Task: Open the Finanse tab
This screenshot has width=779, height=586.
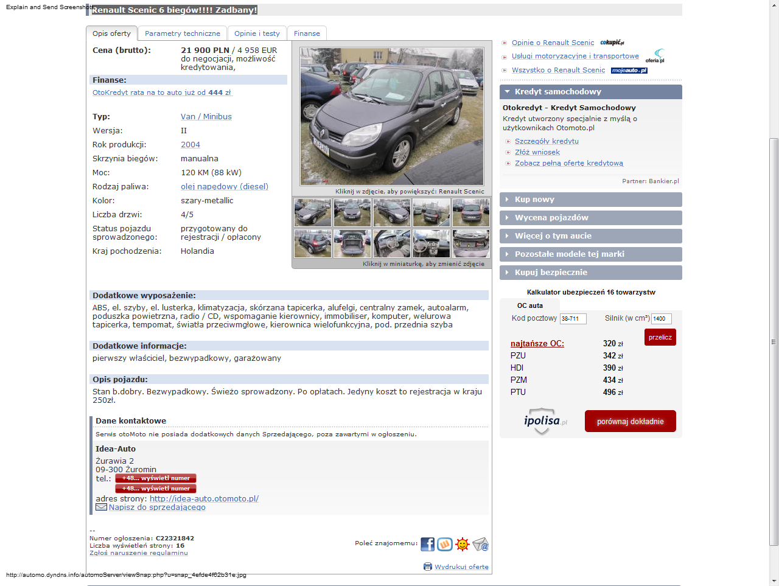Action: pos(307,33)
